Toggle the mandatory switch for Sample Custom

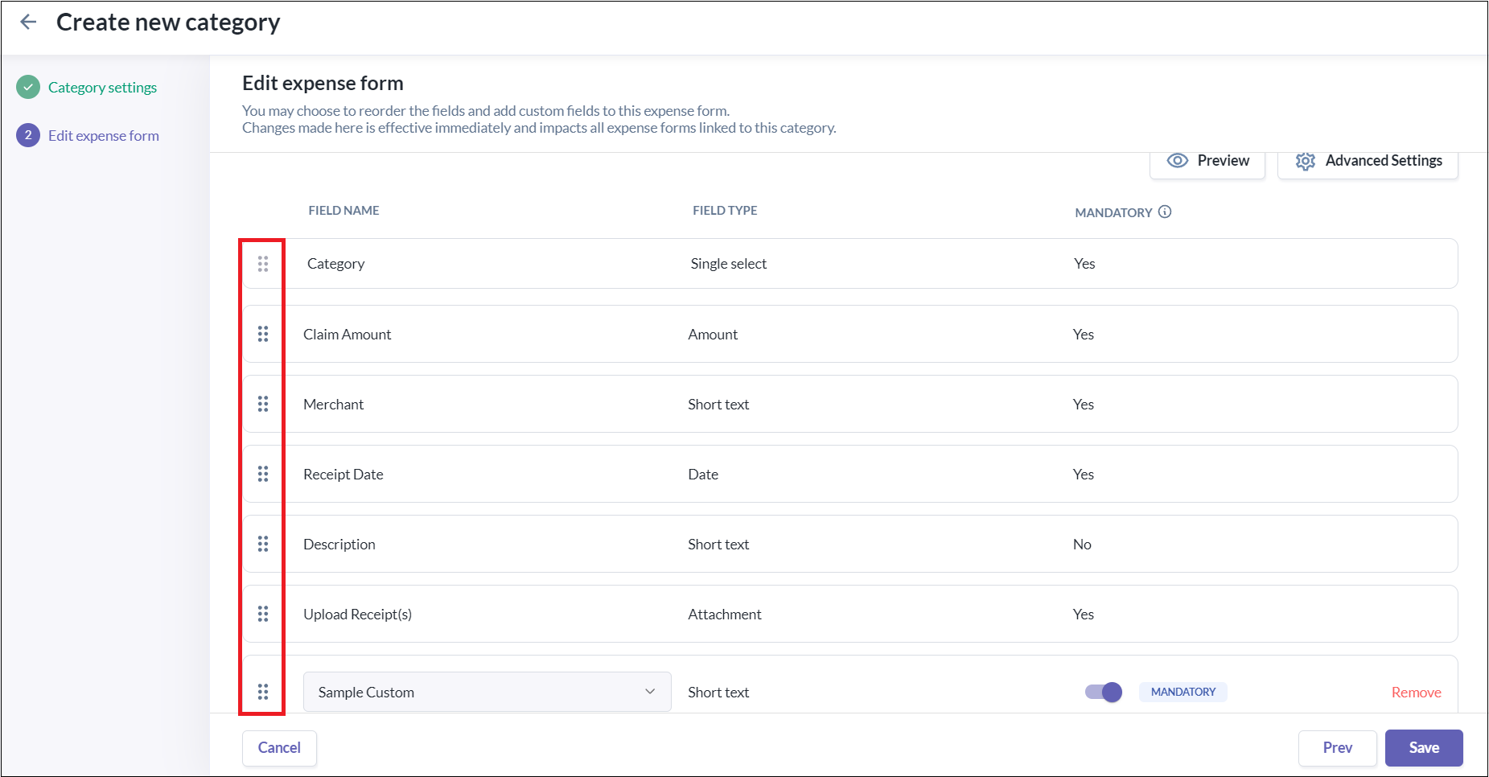(x=1104, y=692)
